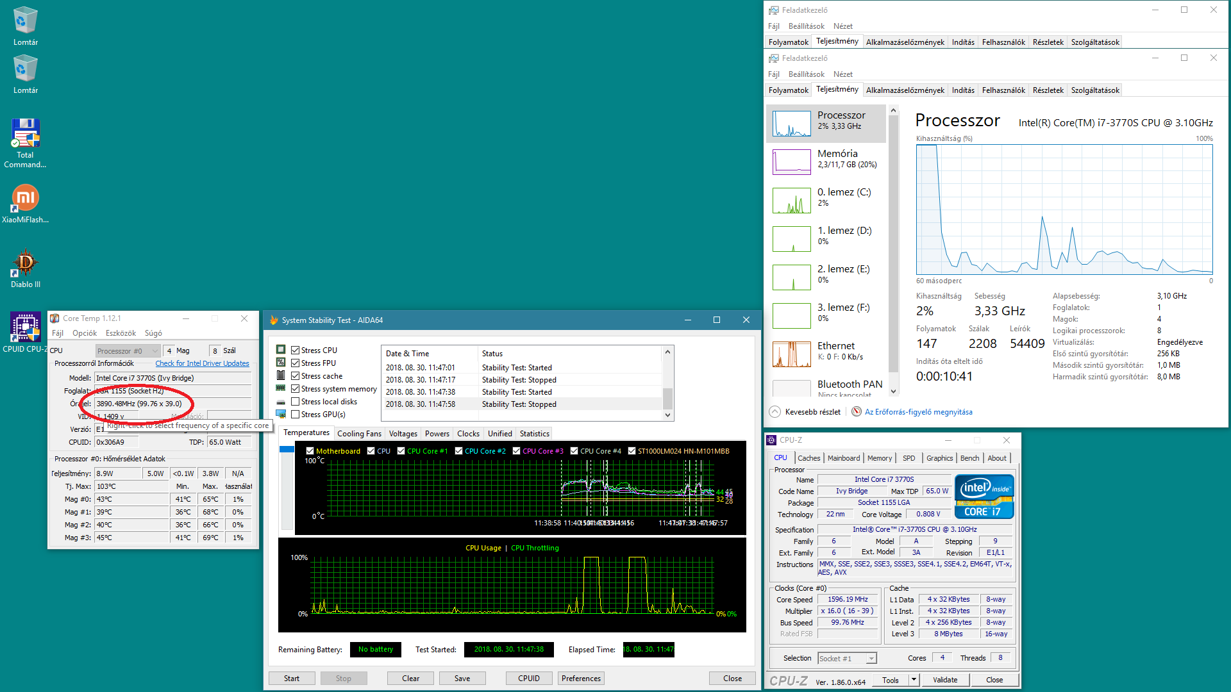Click Core Temp title bar icon
The width and height of the screenshot is (1231, 692).
point(55,318)
